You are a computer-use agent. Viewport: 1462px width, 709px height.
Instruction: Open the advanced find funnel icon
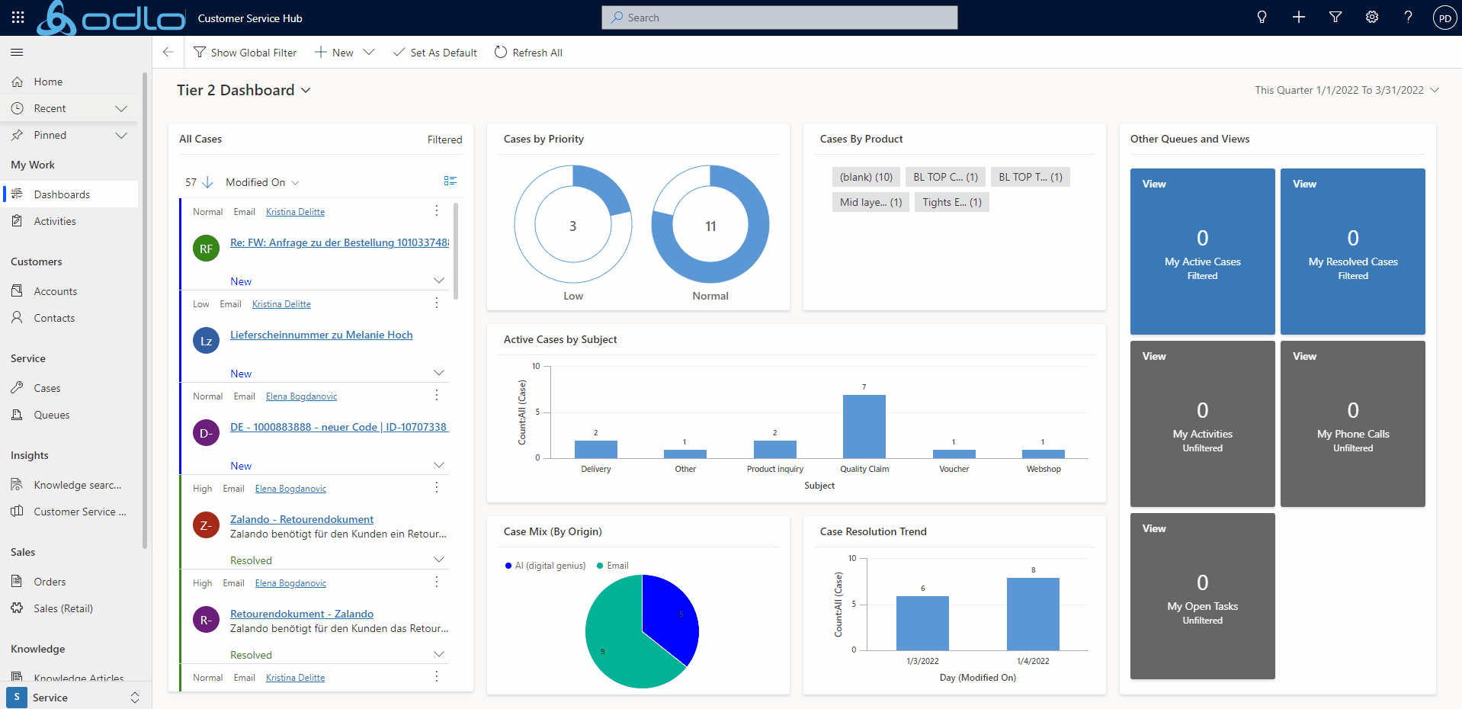(1335, 18)
